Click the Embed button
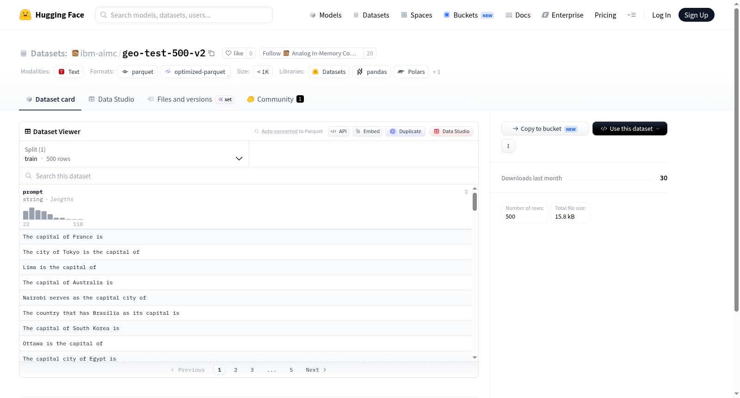 pyautogui.click(x=368, y=131)
